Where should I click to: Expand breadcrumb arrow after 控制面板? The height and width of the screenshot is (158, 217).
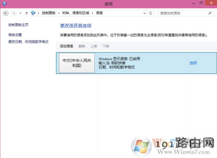(x=59, y=13)
